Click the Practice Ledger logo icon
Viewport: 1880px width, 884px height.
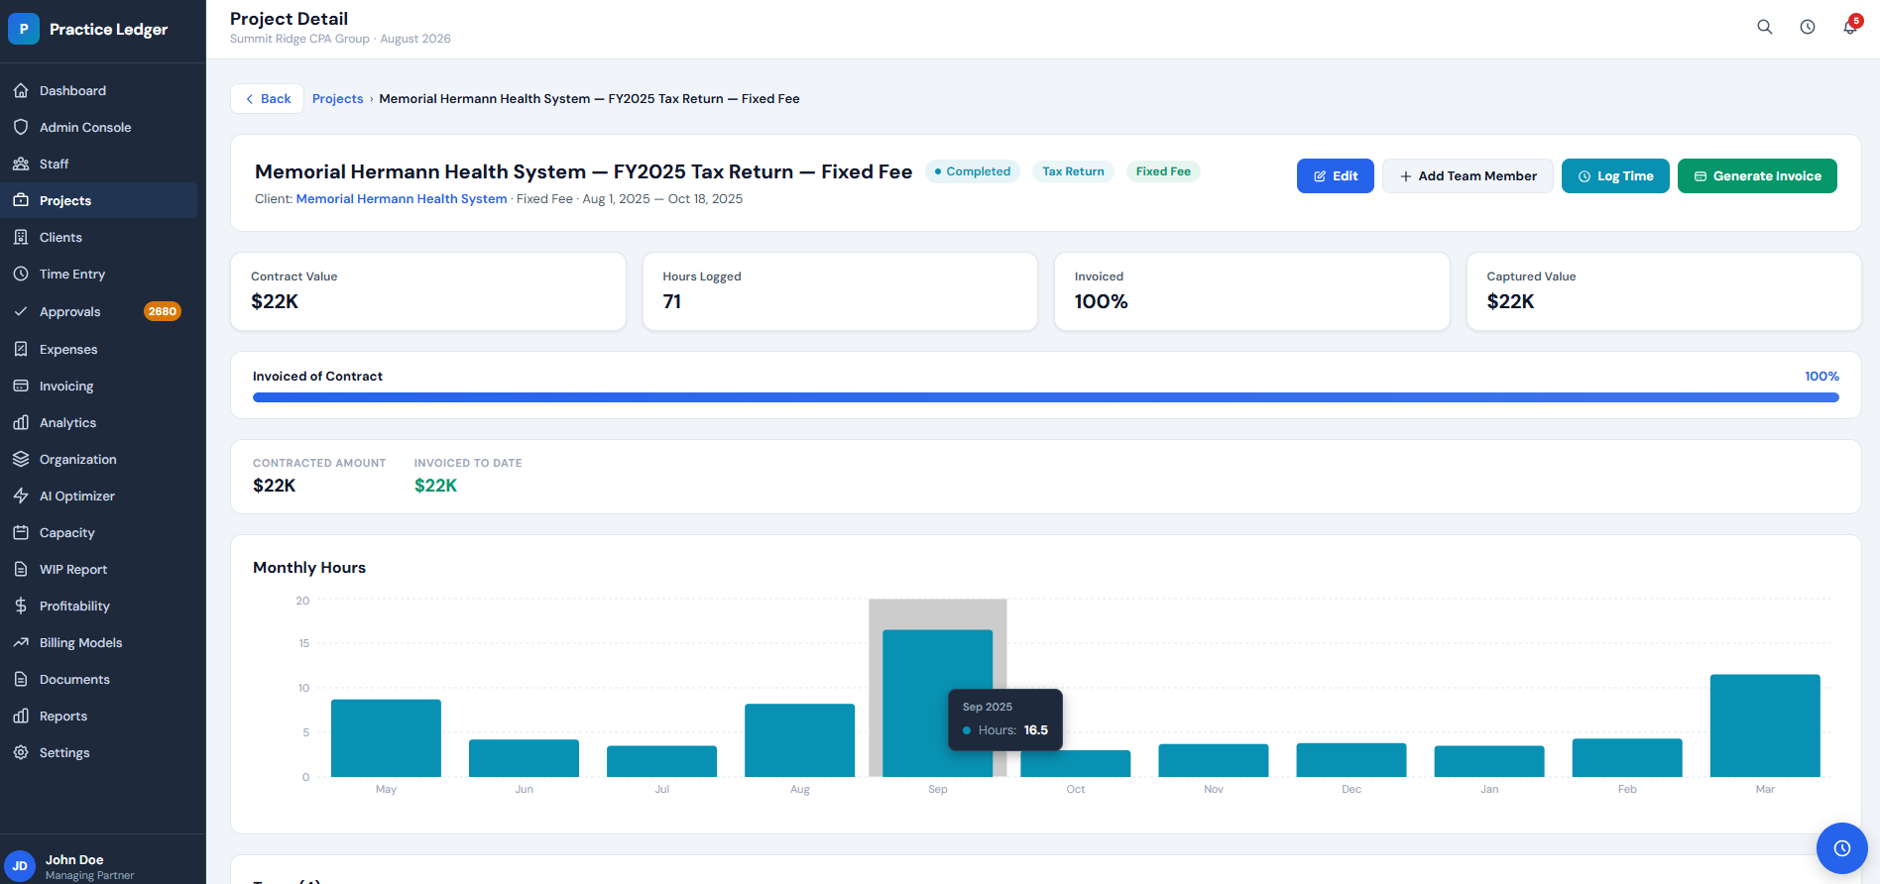[24, 29]
